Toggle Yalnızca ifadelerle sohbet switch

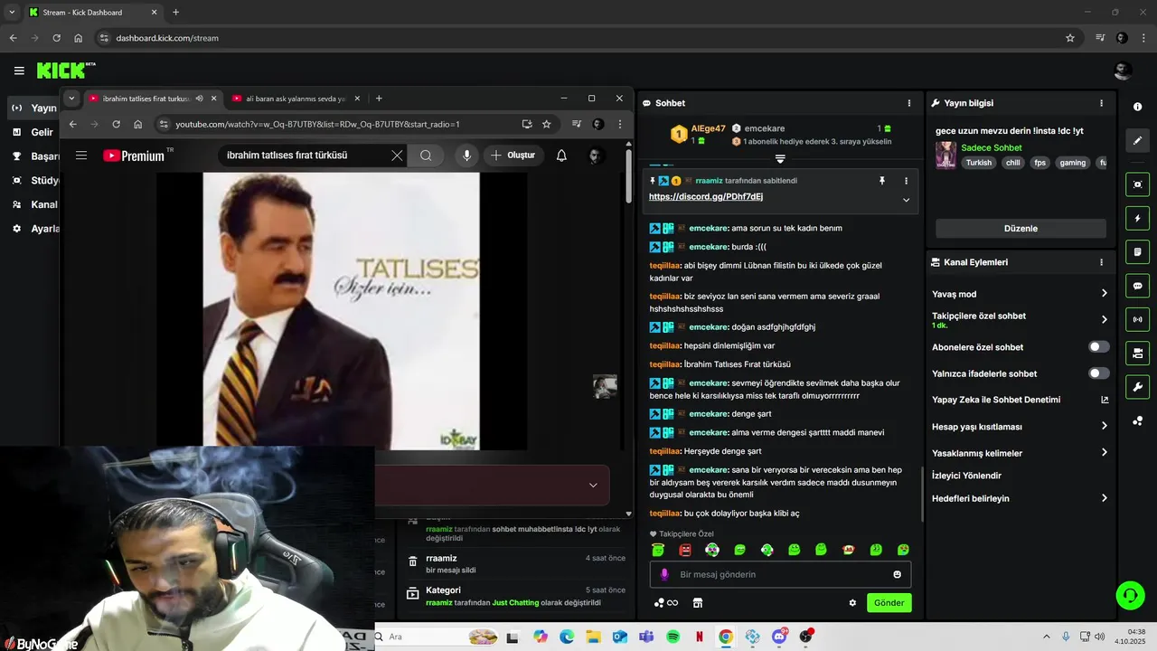(x=1098, y=373)
